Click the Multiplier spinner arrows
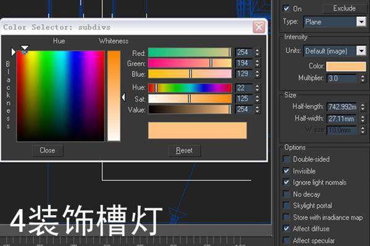This screenshot has width=370, height=246. click(363, 78)
